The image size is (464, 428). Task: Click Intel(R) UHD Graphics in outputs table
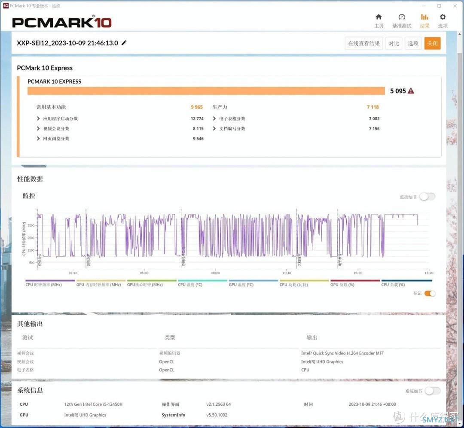click(322, 361)
